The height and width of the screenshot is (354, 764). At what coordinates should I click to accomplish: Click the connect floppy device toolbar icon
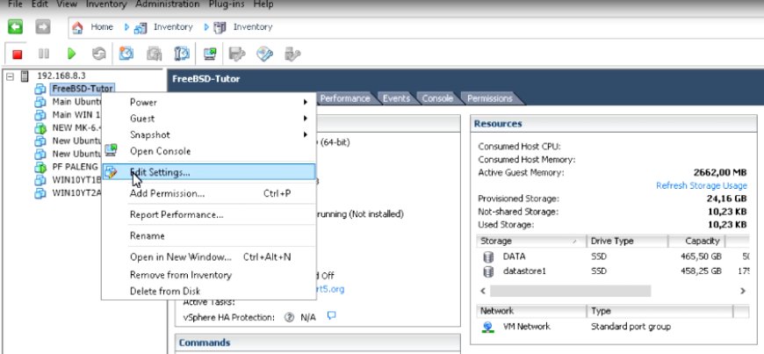[237, 54]
